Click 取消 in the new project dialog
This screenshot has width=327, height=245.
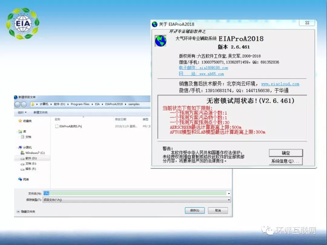(x=218, y=211)
